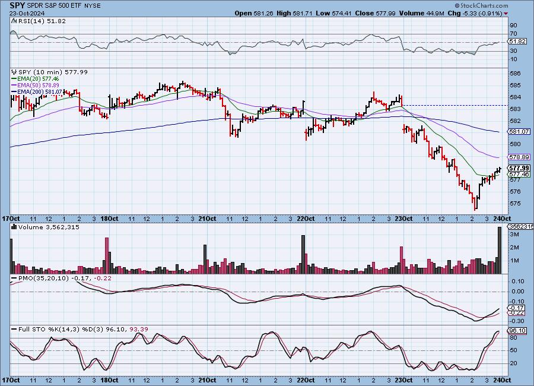Click the SPY ticker symbol title
The image size is (534, 386).
[x=18, y=5]
